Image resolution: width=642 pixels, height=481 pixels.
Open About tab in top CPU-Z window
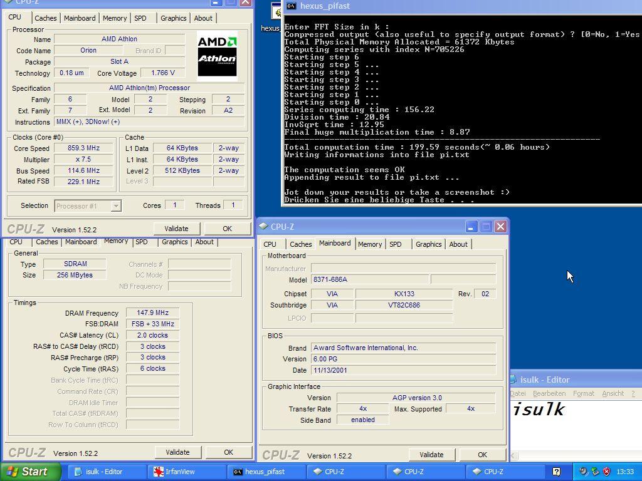[x=203, y=18]
